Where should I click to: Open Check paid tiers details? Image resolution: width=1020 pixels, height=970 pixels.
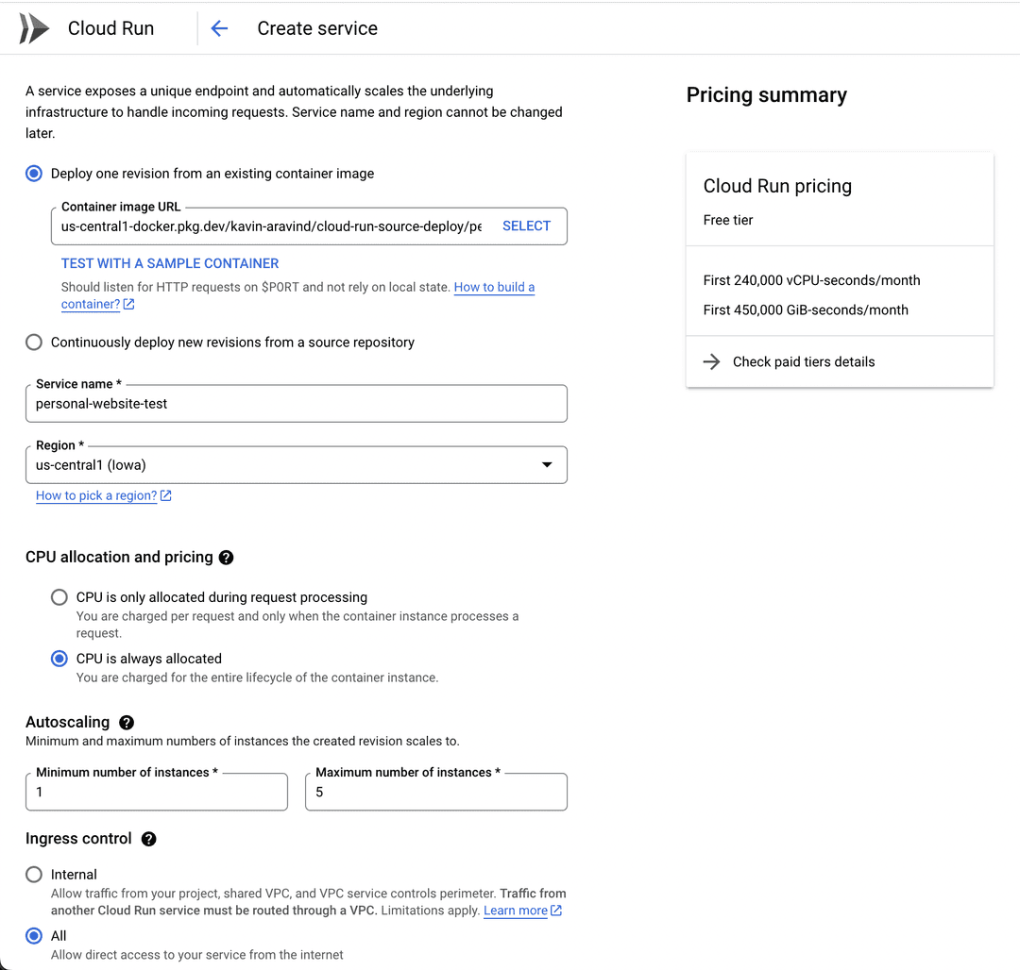click(x=804, y=362)
